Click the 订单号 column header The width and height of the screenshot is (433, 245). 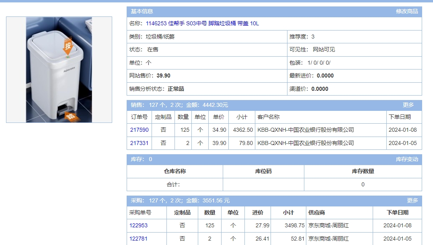139,117
